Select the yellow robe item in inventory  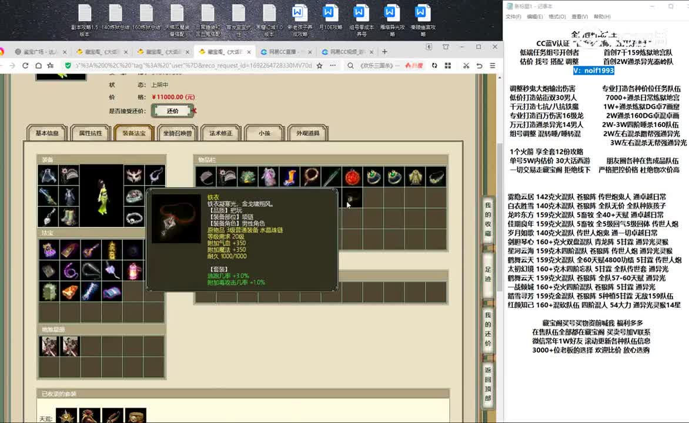[415, 177]
